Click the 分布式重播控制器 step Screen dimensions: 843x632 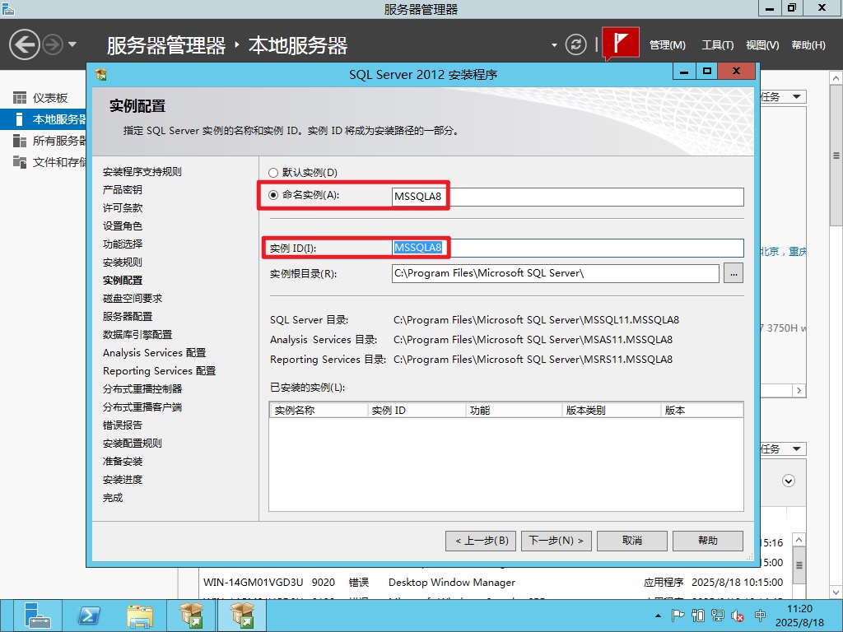click(x=142, y=389)
